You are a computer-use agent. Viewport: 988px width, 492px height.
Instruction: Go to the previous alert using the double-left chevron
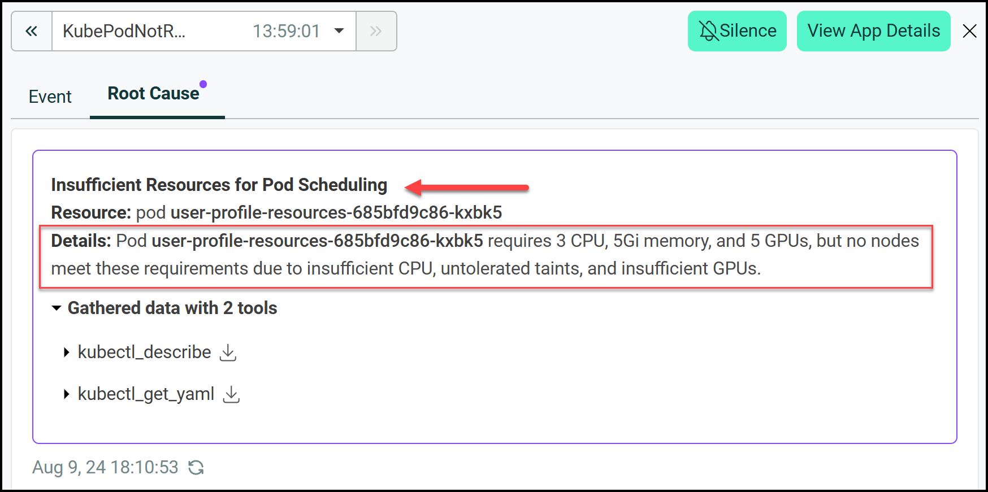click(32, 31)
